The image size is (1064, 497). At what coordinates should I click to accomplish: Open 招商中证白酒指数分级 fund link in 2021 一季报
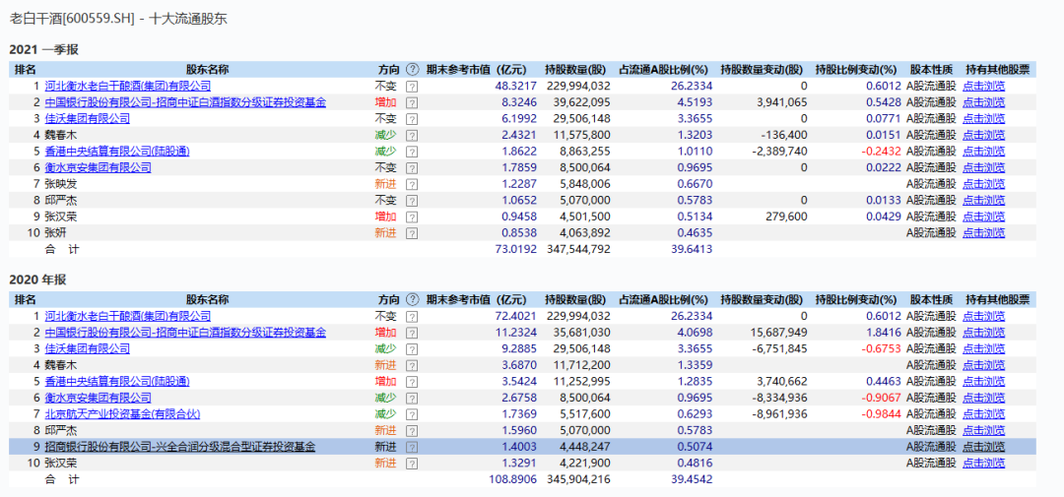point(185,102)
